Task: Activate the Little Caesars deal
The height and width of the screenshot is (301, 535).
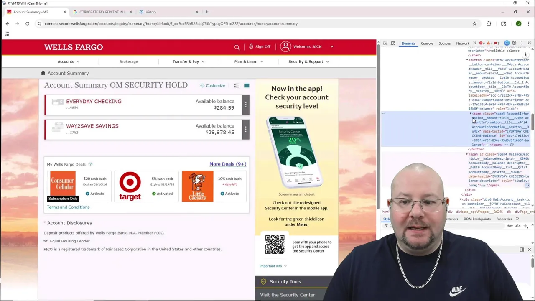Action: (229, 194)
